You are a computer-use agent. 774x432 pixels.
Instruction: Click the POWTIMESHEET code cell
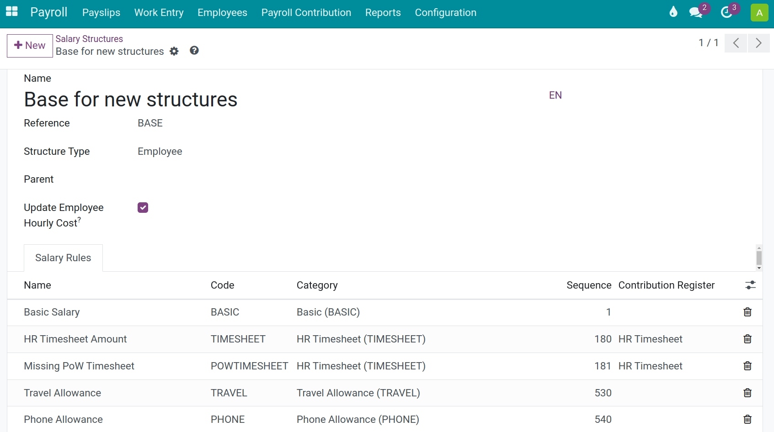250,366
